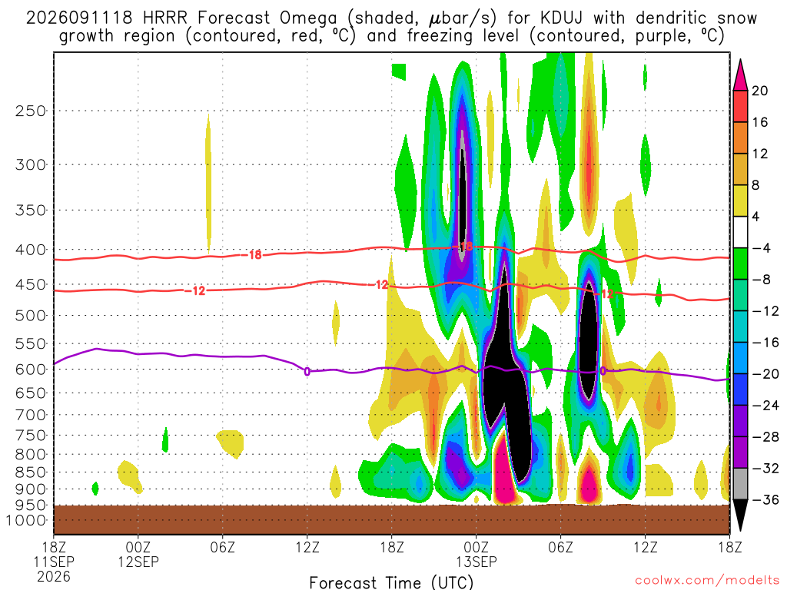The height and width of the screenshot is (590, 787).
Task: Click the purple 0 freezing level label near 12Z
Action: 307,372
